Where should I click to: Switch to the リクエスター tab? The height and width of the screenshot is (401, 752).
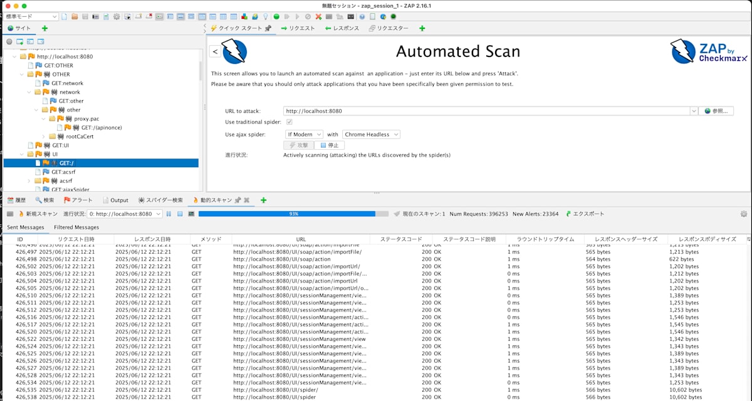[389, 28]
